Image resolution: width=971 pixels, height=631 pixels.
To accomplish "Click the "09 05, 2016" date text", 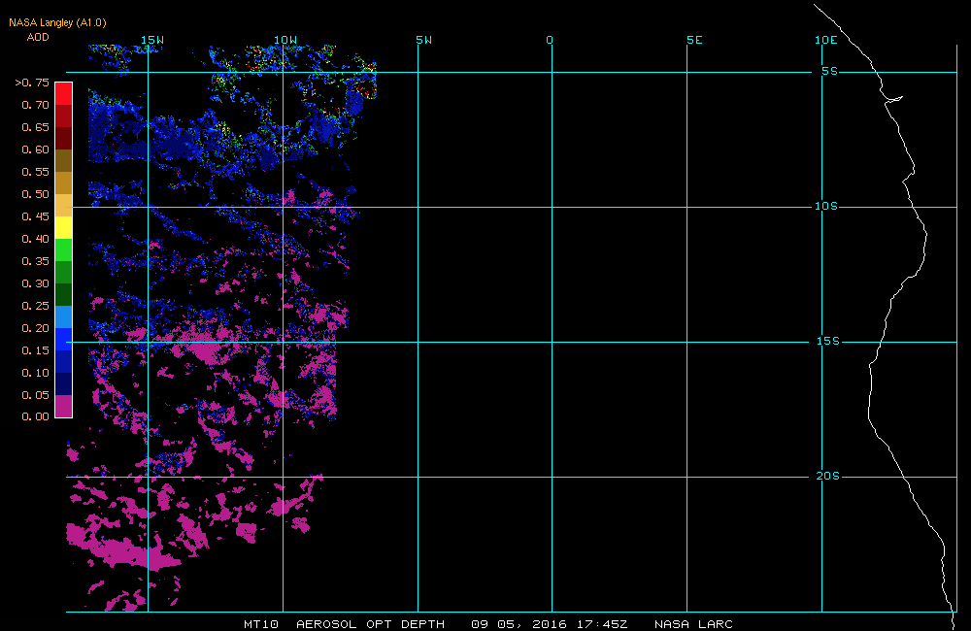I will pyautogui.click(x=519, y=624).
